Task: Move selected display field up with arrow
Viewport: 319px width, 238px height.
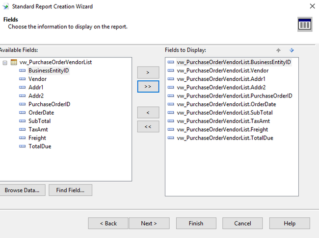Action: point(278,50)
